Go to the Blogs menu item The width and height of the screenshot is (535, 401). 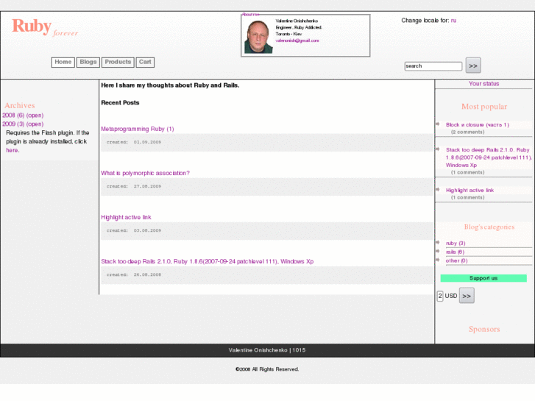[88, 62]
